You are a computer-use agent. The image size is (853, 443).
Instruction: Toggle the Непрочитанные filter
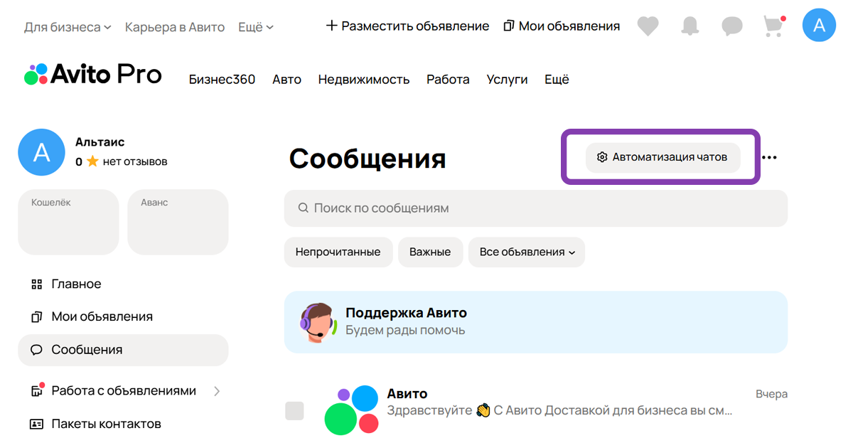[x=338, y=252]
